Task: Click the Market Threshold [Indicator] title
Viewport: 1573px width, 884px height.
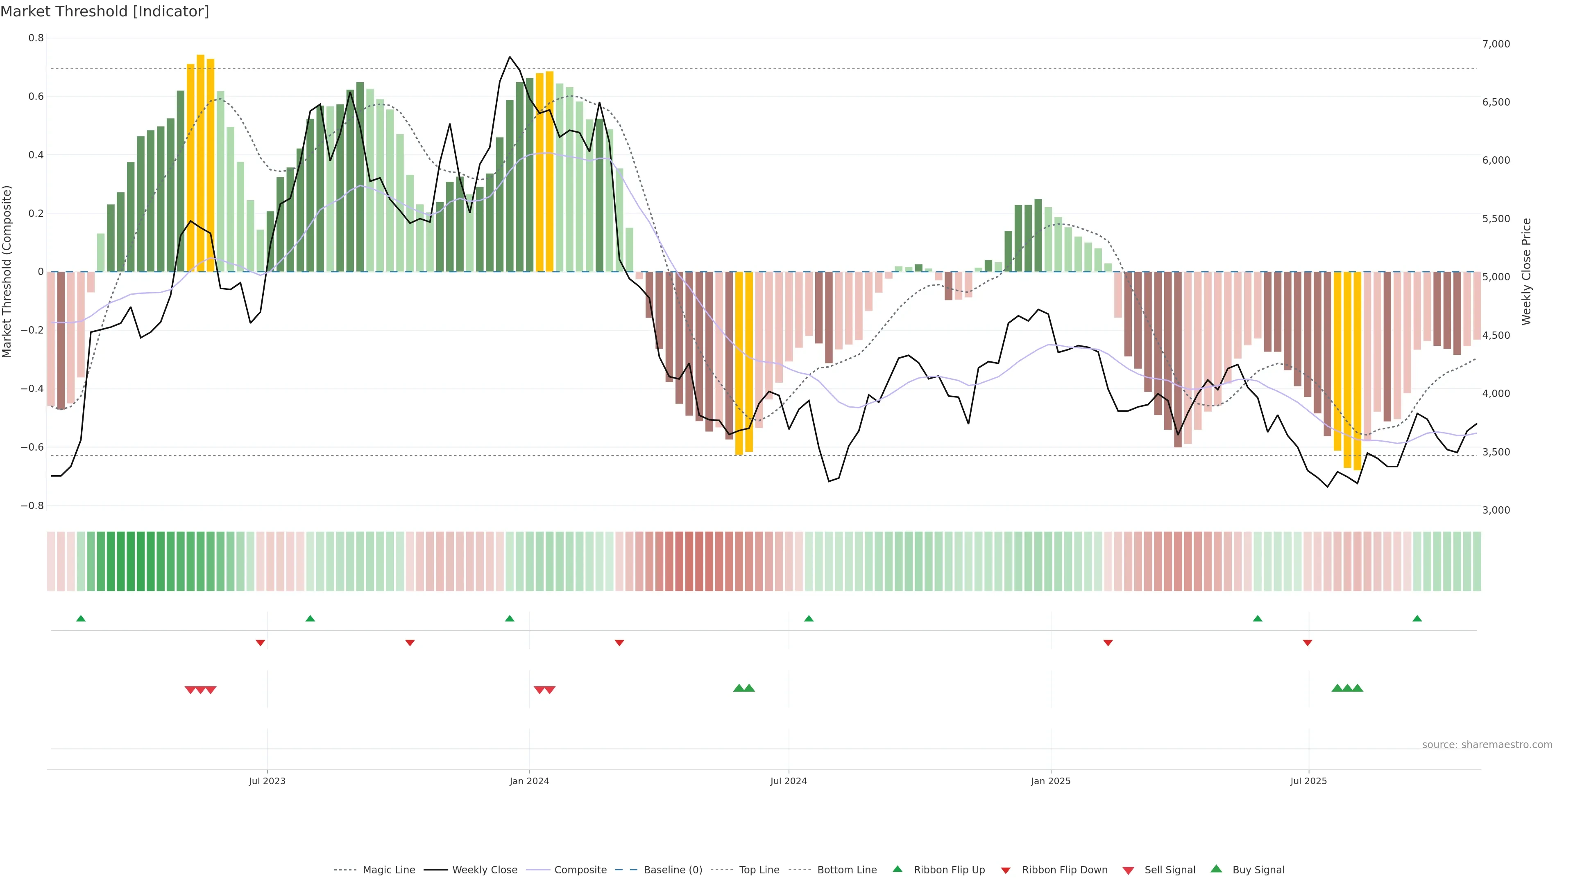Action: (104, 11)
